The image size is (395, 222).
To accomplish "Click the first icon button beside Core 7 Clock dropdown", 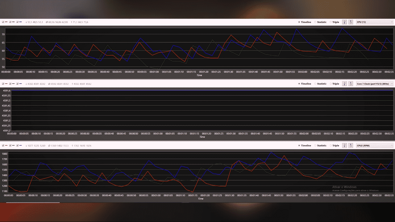I will pyautogui.click(x=345, y=84).
